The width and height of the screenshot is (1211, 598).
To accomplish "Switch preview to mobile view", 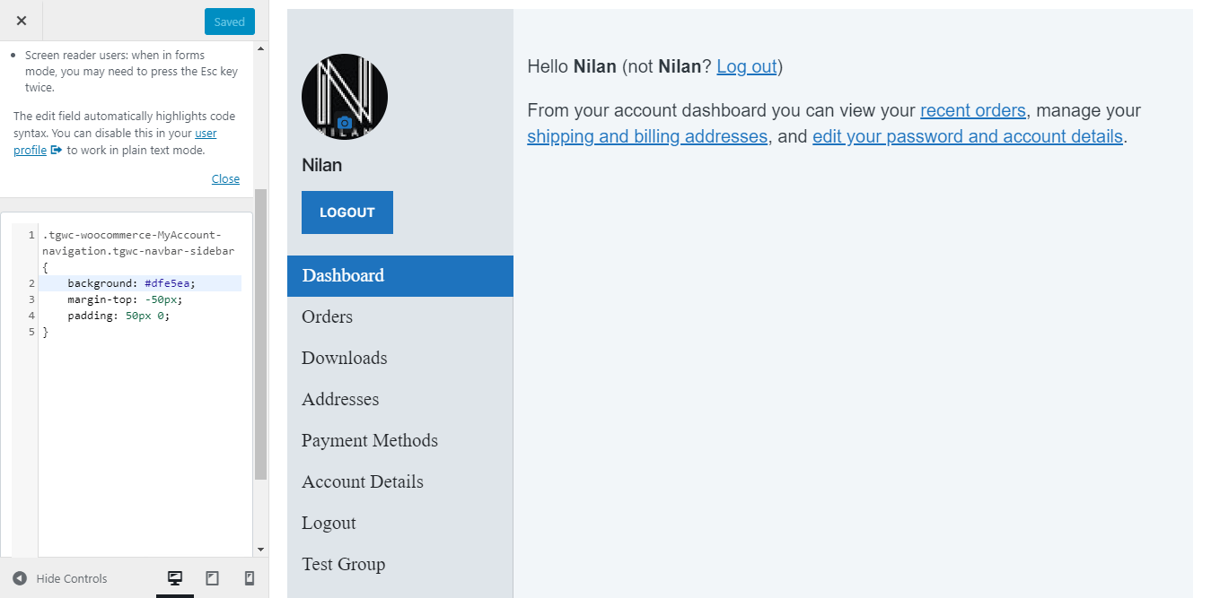I will coord(250,578).
